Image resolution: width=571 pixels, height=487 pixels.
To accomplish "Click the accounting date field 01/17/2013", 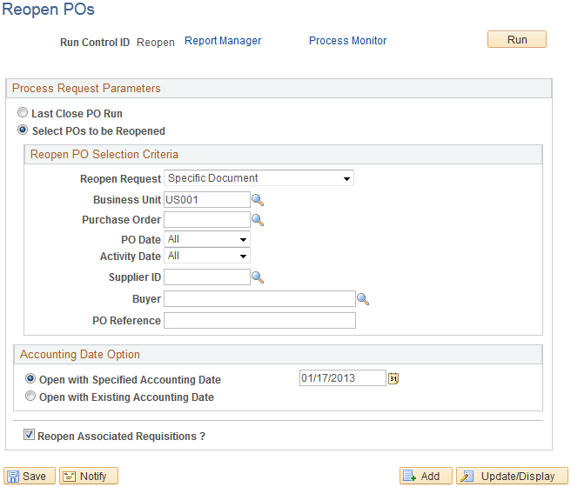I will 343,378.
